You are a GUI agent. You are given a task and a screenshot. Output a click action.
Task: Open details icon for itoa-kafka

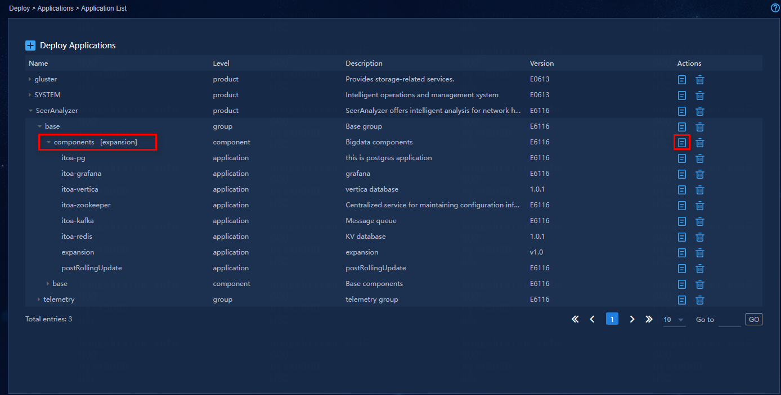pos(682,221)
